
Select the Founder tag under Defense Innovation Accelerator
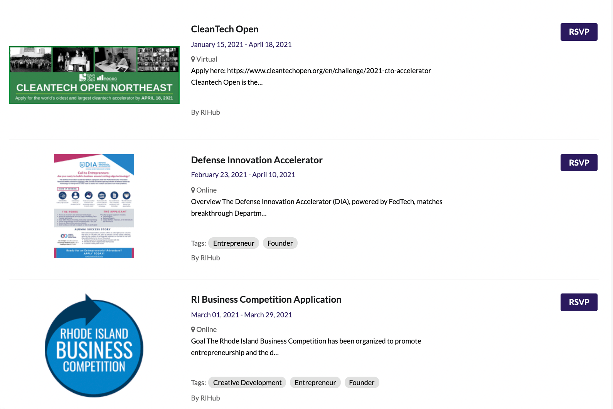(x=280, y=243)
